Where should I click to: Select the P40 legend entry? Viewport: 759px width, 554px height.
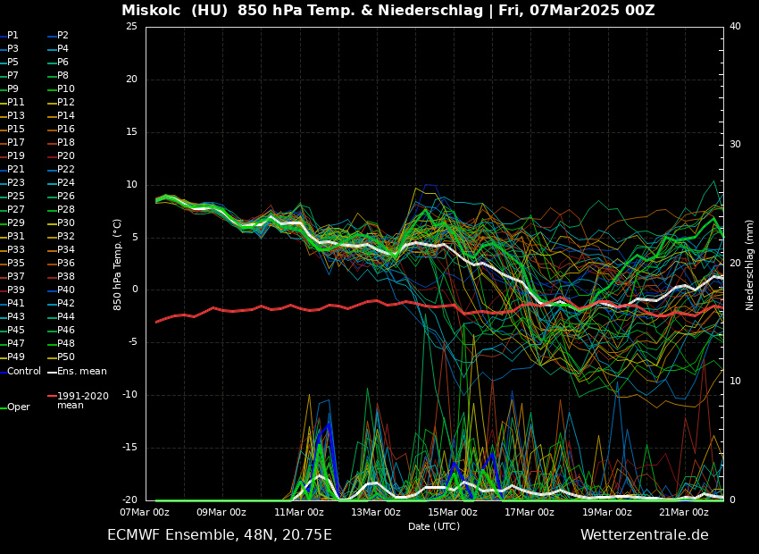pyautogui.click(x=66, y=290)
